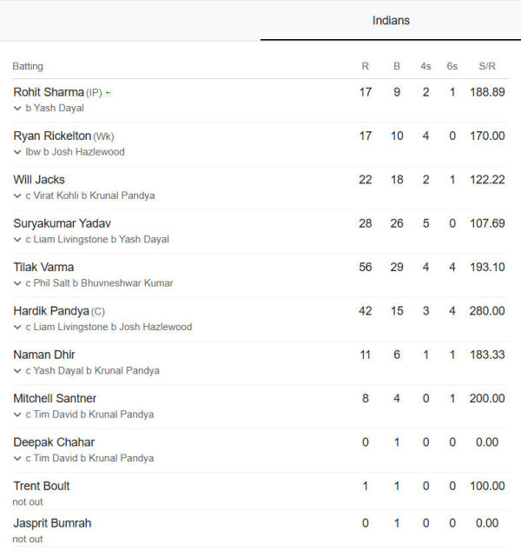Expand Deepak Chahar dismissal chevron
The width and height of the screenshot is (521, 551).
[x=17, y=458]
